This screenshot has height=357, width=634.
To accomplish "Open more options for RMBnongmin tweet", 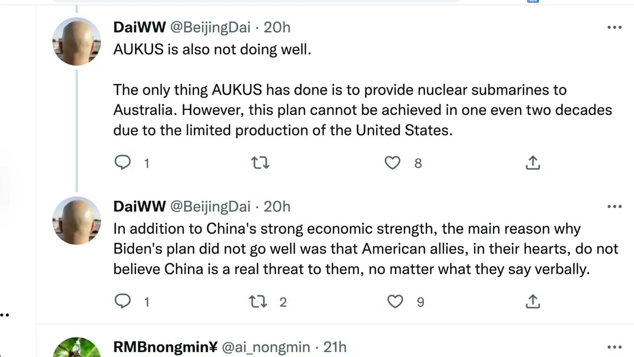I will (x=614, y=348).
